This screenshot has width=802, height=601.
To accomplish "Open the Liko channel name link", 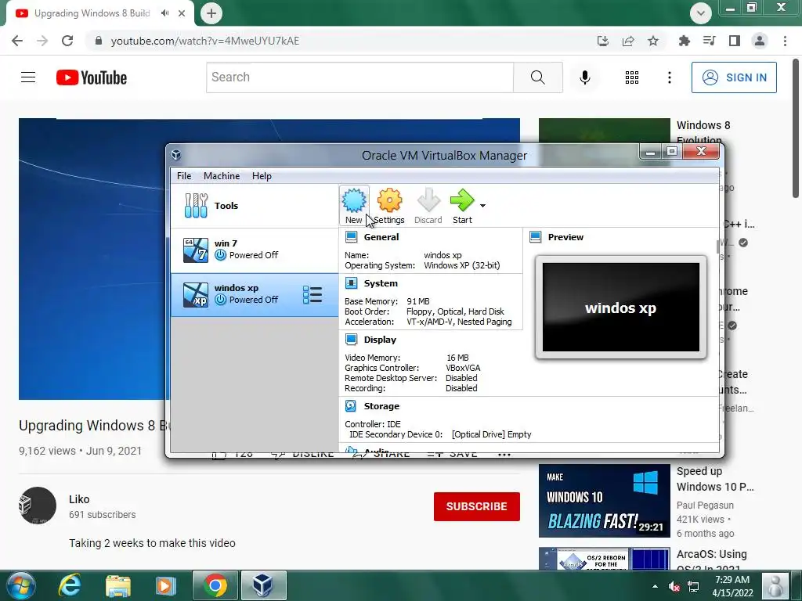I will coord(79,499).
